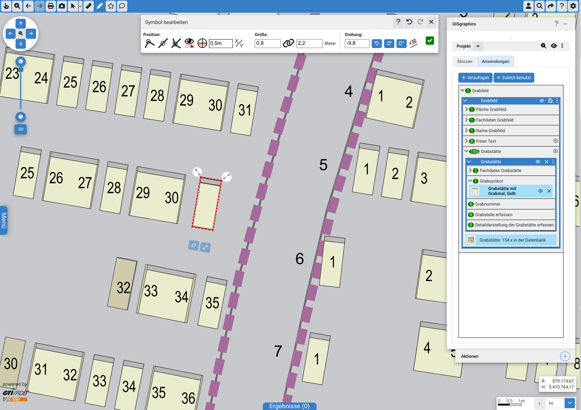The width and height of the screenshot is (581, 410).
Task: Toggle visibility of Grabstätte mit Grabmal symbol
Action: [x=540, y=191]
